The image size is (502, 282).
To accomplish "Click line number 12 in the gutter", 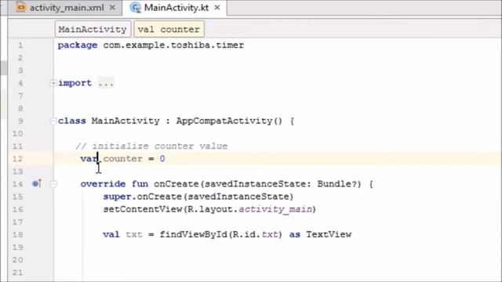I will 17,159.
